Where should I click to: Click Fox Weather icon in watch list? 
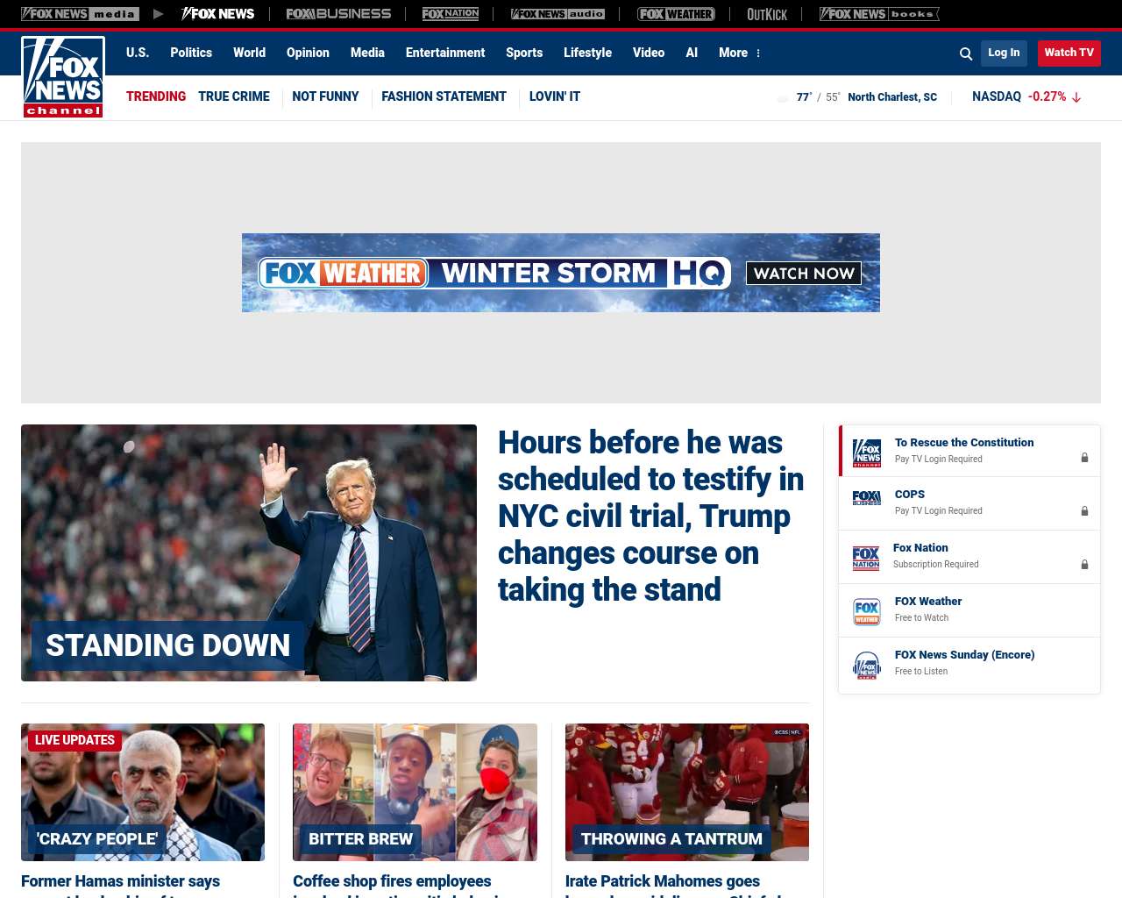pyautogui.click(x=867, y=611)
